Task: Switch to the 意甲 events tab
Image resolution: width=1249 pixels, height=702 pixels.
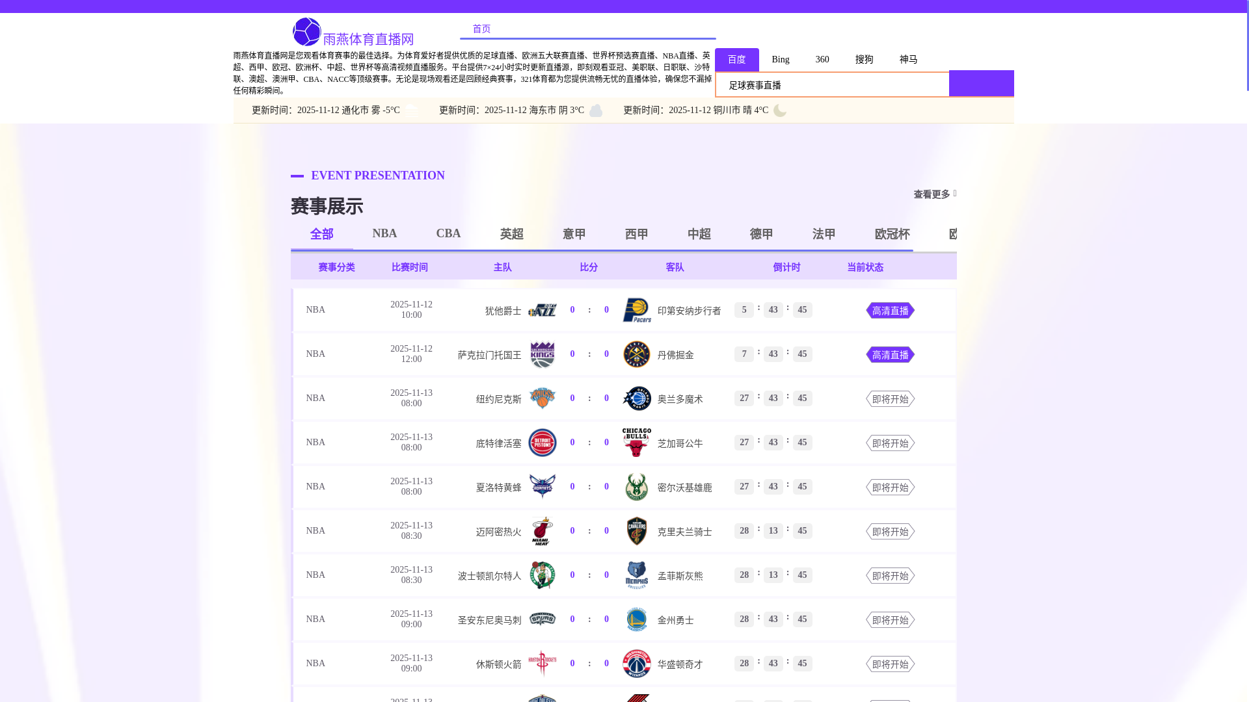Action: (574, 234)
